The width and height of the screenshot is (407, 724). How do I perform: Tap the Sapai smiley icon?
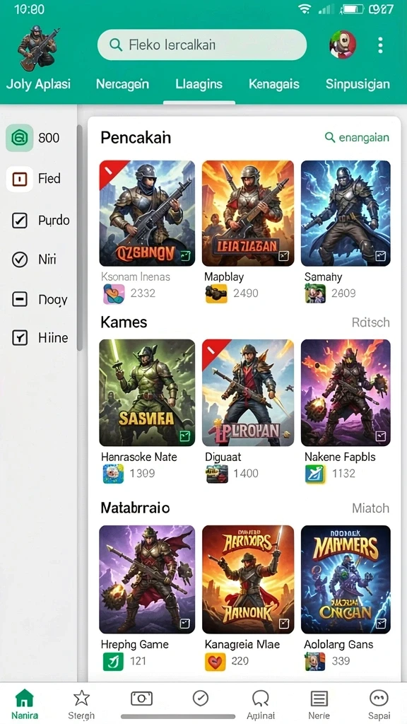tap(379, 698)
